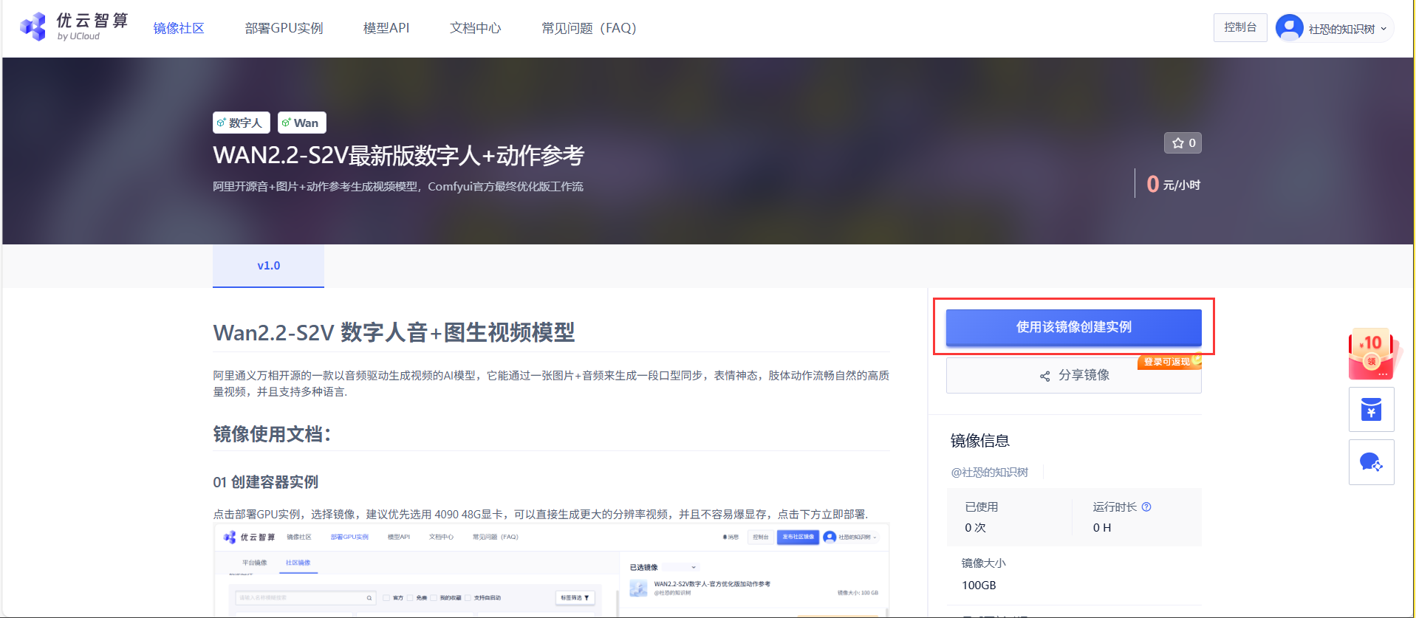Open 常见问题 (FAQ) page

click(588, 28)
